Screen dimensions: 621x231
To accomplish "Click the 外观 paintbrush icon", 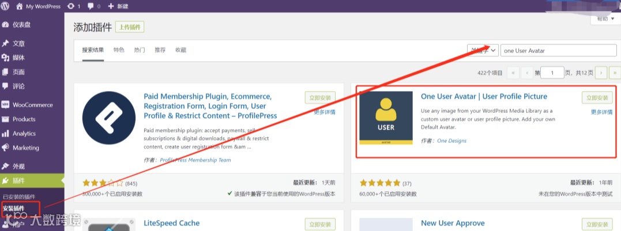I will 5,166.
